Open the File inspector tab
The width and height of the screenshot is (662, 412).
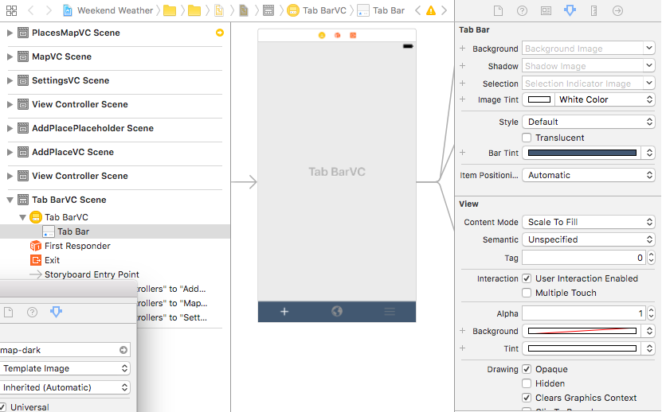tap(498, 10)
